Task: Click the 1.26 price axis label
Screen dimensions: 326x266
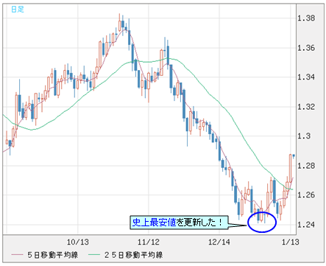Action: [x=306, y=195]
